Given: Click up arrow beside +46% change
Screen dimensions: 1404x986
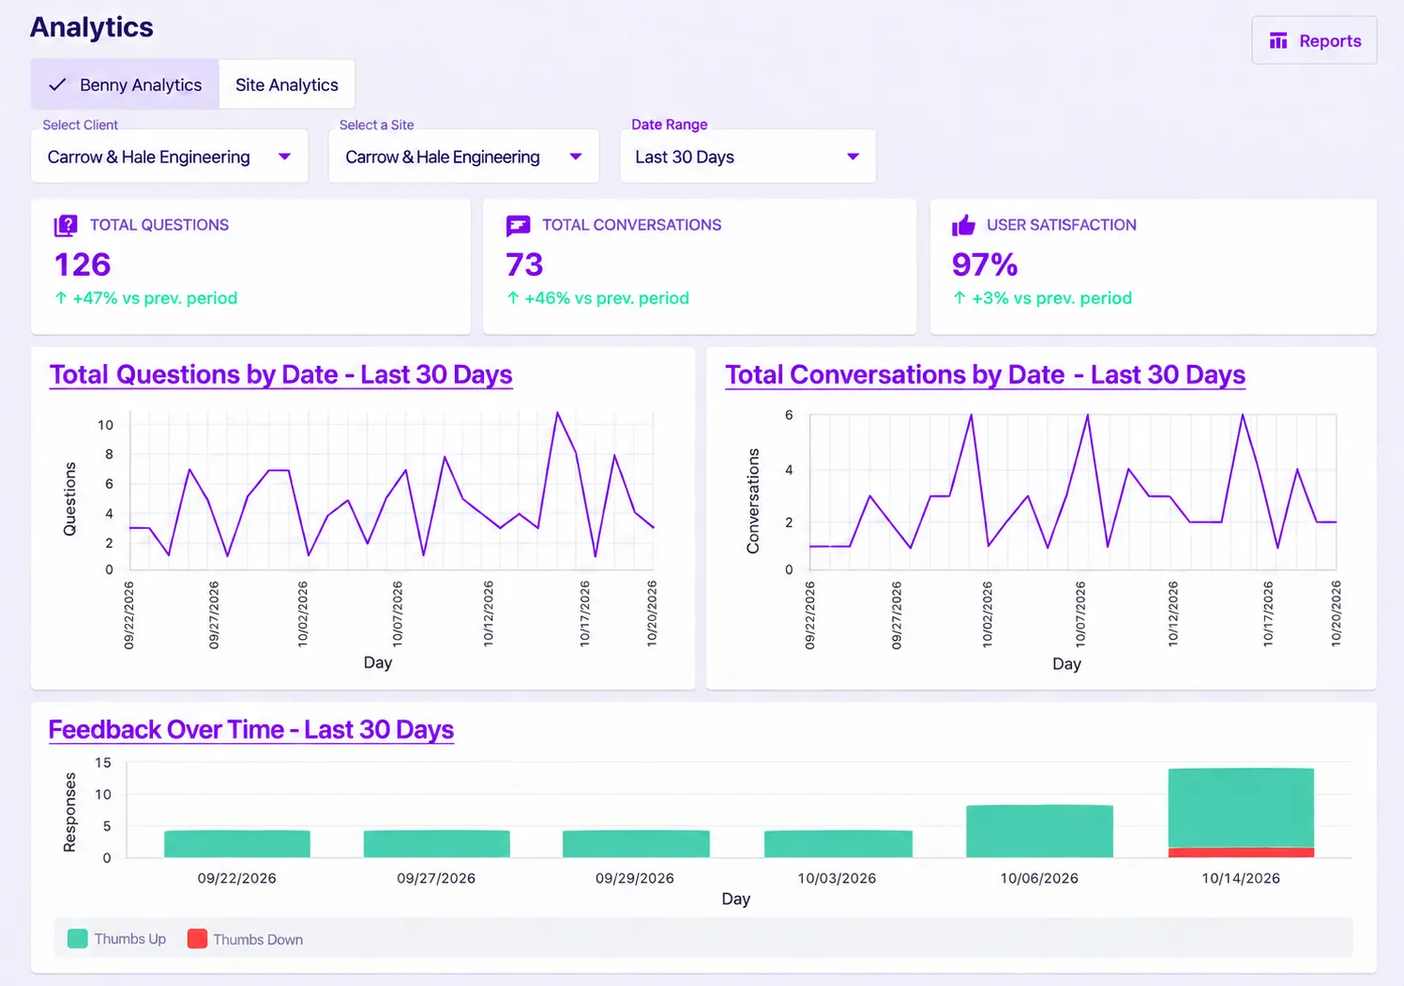Looking at the screenshot, I should point(513,298).
